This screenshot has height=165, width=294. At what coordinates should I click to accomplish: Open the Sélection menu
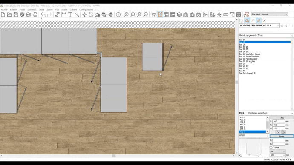pyautogui.click(x=32, y=9)
